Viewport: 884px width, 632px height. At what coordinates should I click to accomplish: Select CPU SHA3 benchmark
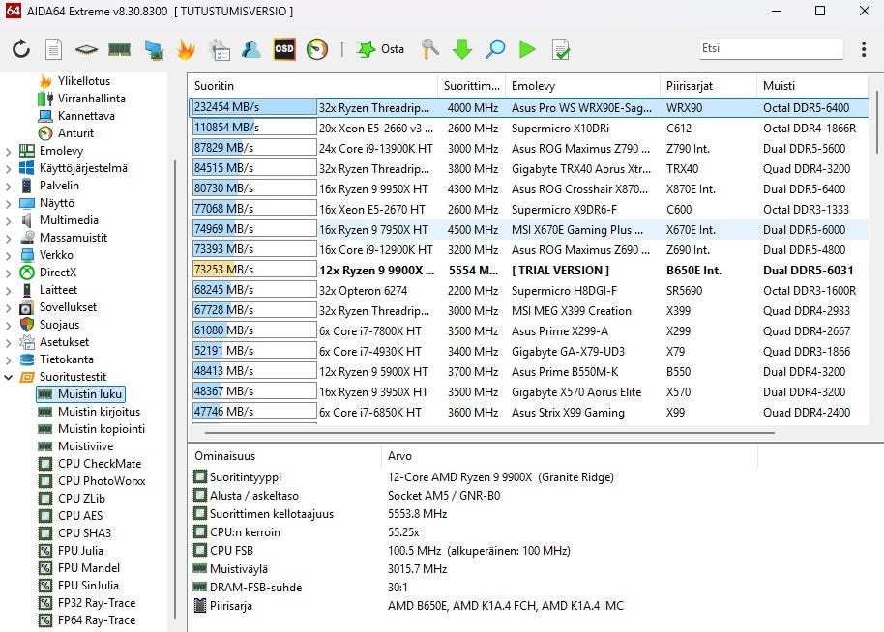point(84,533)
